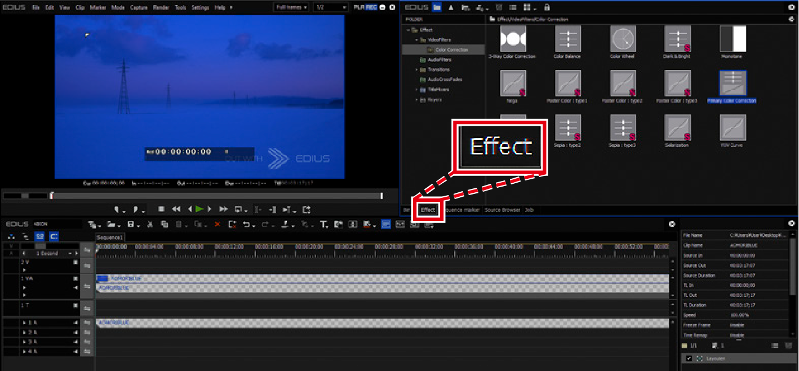Select the Color Correction folder
Image resolution: width=799 pixels, height=371 pixels.
coord(451,50)
